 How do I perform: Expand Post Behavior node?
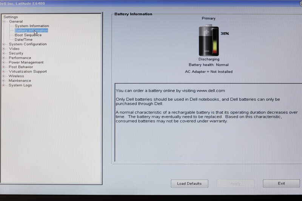[4, 67]
